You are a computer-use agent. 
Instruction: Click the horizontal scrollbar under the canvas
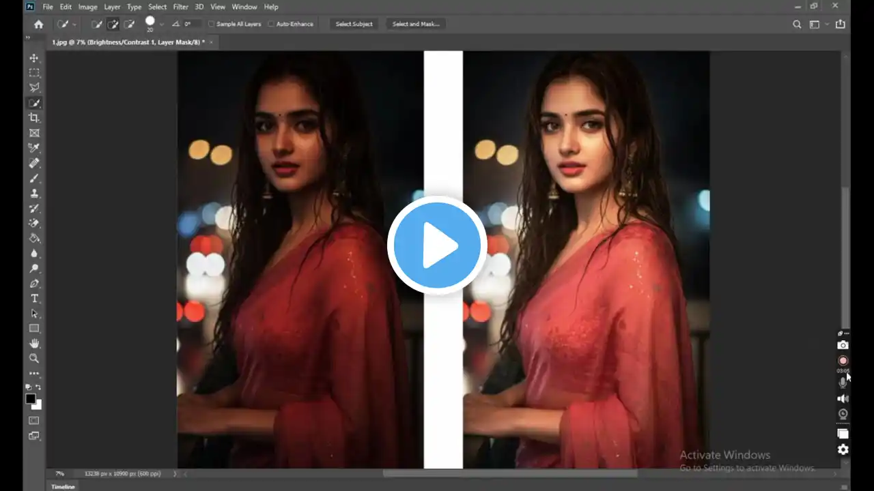pyautogui.click(x=509, y=473)
